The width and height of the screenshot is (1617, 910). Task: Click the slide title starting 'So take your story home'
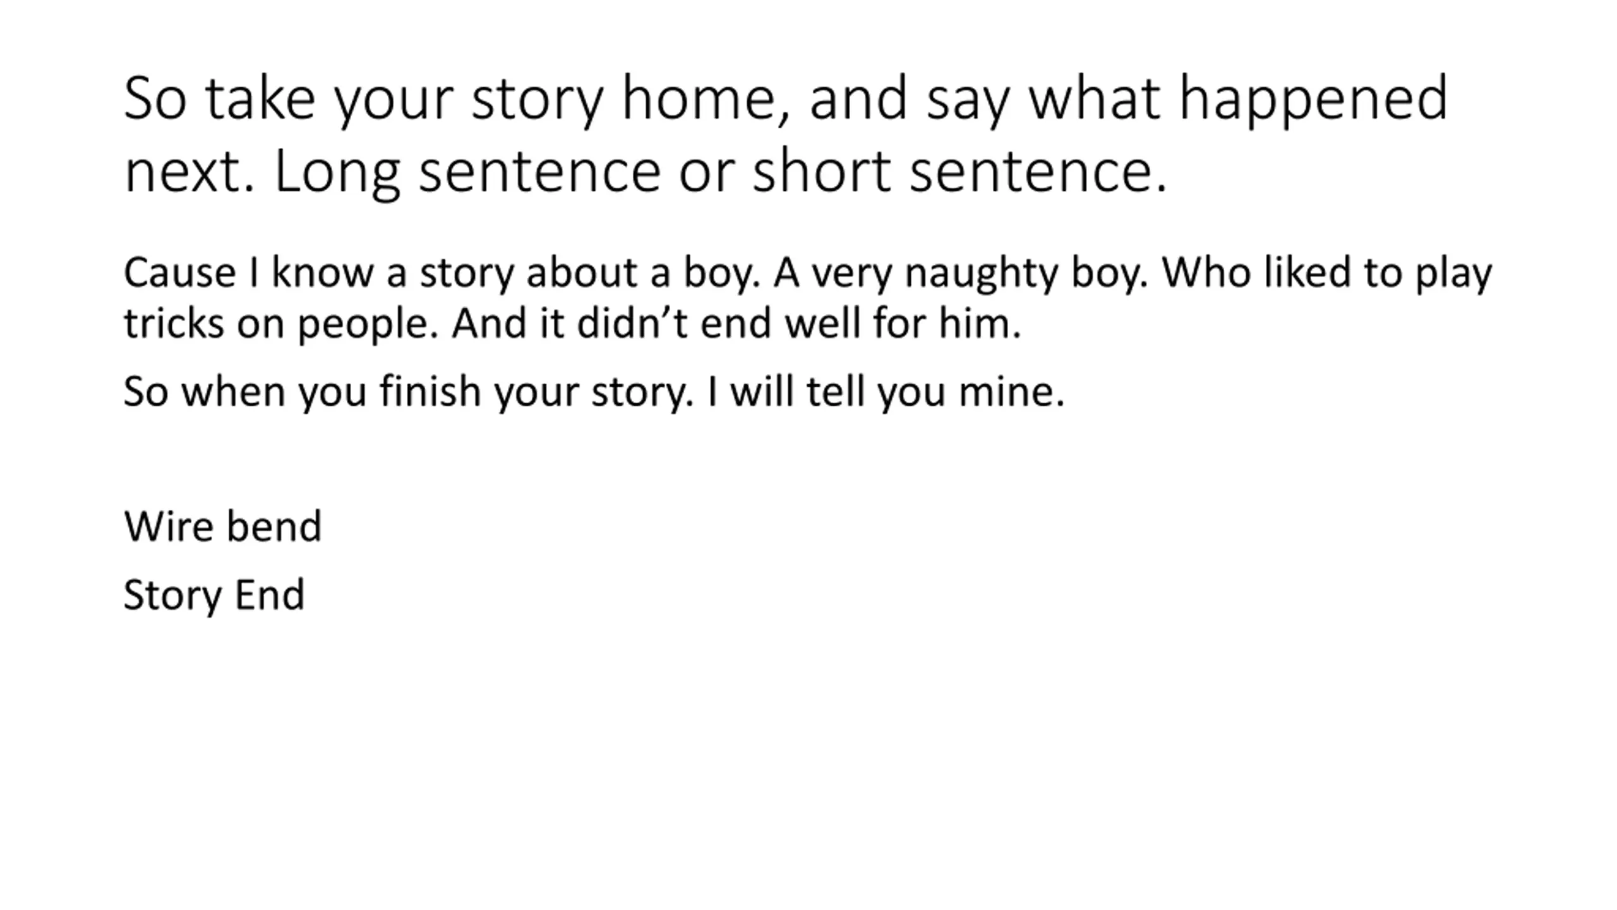click(x=786, y=134)
